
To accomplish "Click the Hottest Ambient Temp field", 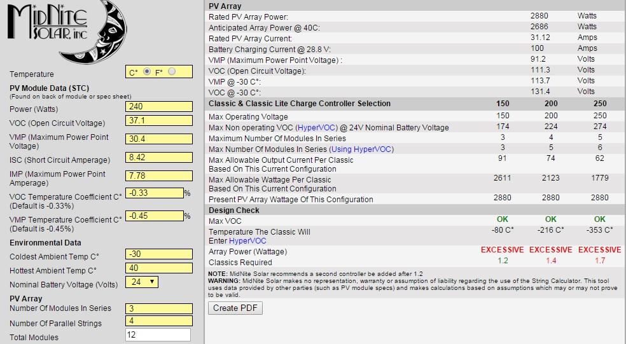I will (159, 268).
